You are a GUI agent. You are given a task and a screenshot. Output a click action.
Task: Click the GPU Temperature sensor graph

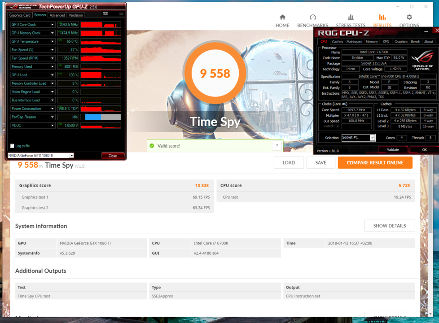(x=101, y=41)
